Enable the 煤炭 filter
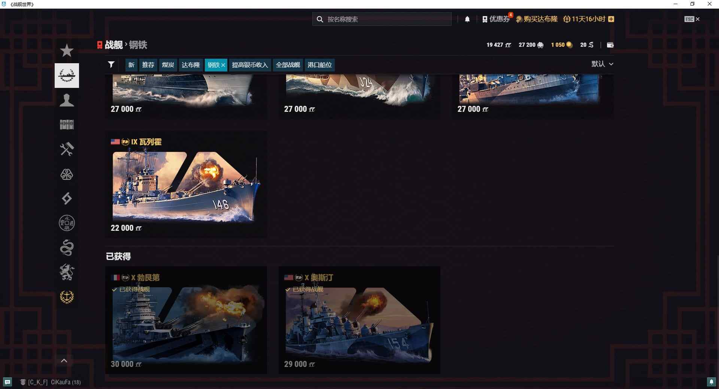This screenshot has height=389, width=719. point(167,65)
